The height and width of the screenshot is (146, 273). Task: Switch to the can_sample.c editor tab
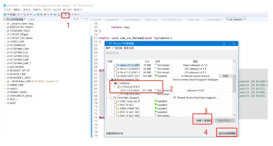click(132, 19)
